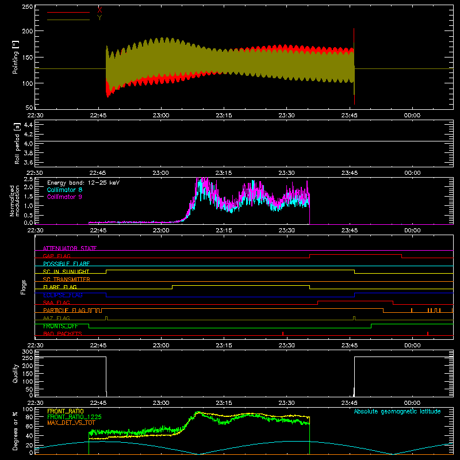460x460 pixels.
Task: Select the 'Y' legend label
Action: click(99, 18)
